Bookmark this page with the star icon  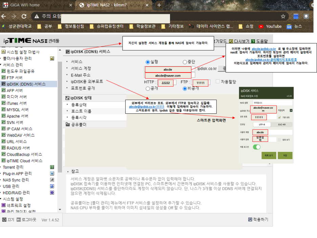coord(283,16)
